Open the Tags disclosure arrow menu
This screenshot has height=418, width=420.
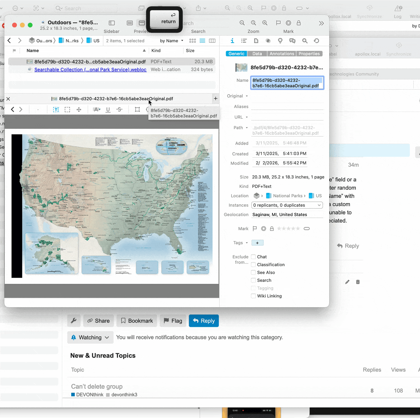tap(247, 243)
